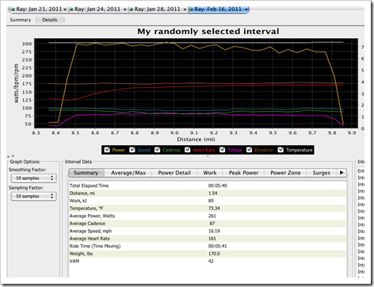Select the Weight, lbs row

[208, 254]
